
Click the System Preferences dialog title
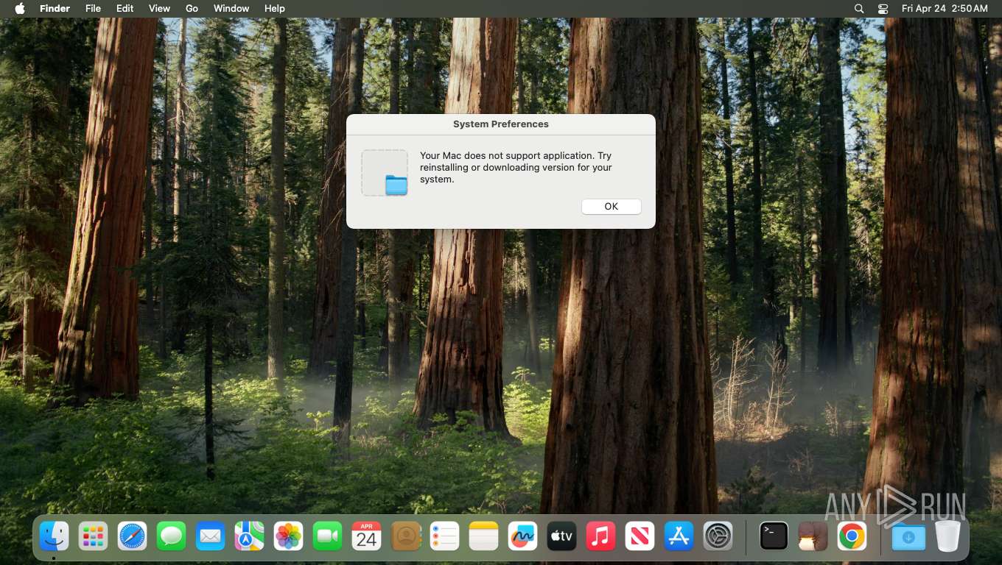501,124
